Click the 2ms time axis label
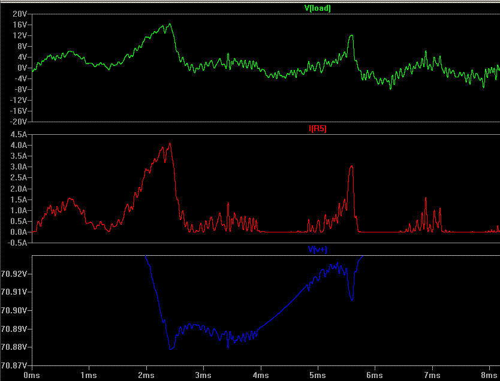Image resolution: width=500 pixels, height=381 pixels. pyautogui.click(x=146, y=375)
